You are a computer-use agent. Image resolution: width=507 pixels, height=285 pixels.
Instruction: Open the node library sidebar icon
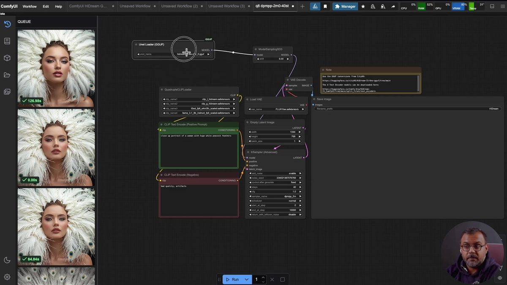[x=7, y=41]
